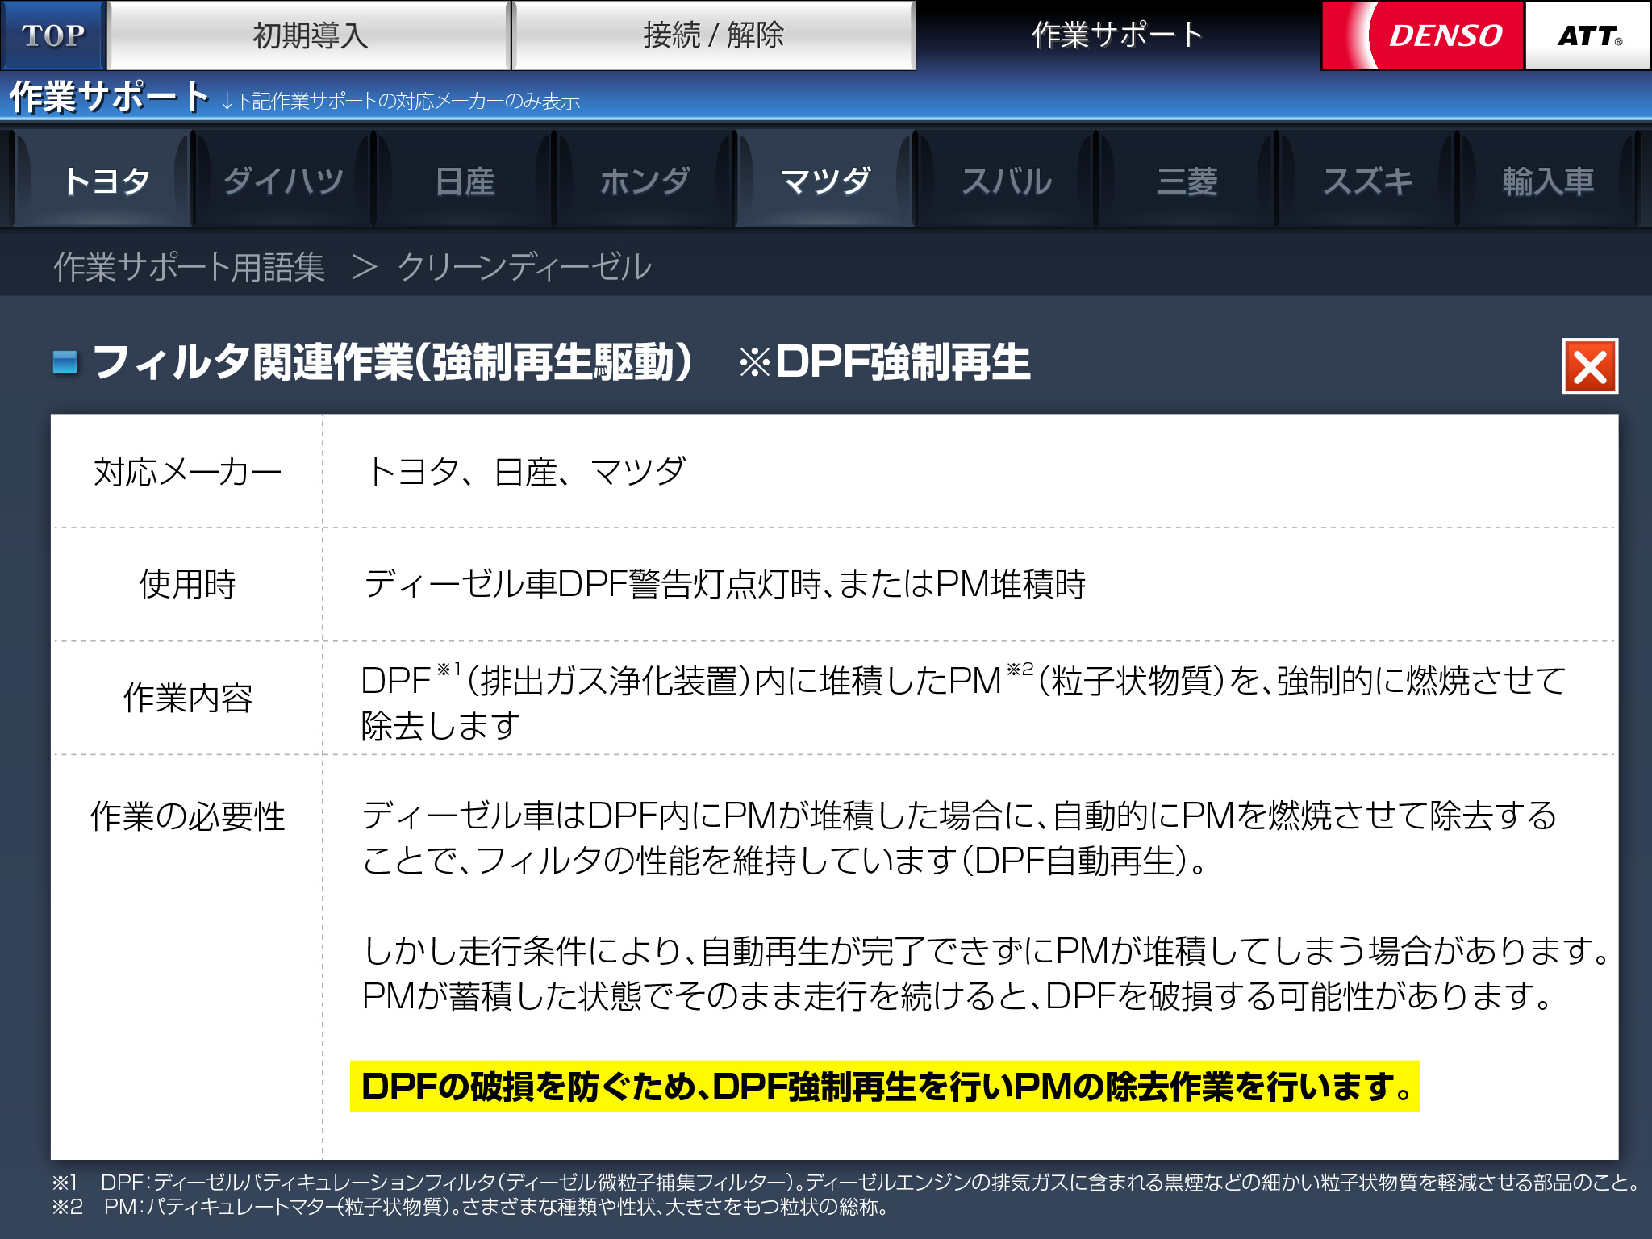Click the ATT logo
This screenshot has height=1239, width=1652.
[x=1587, y=35]
